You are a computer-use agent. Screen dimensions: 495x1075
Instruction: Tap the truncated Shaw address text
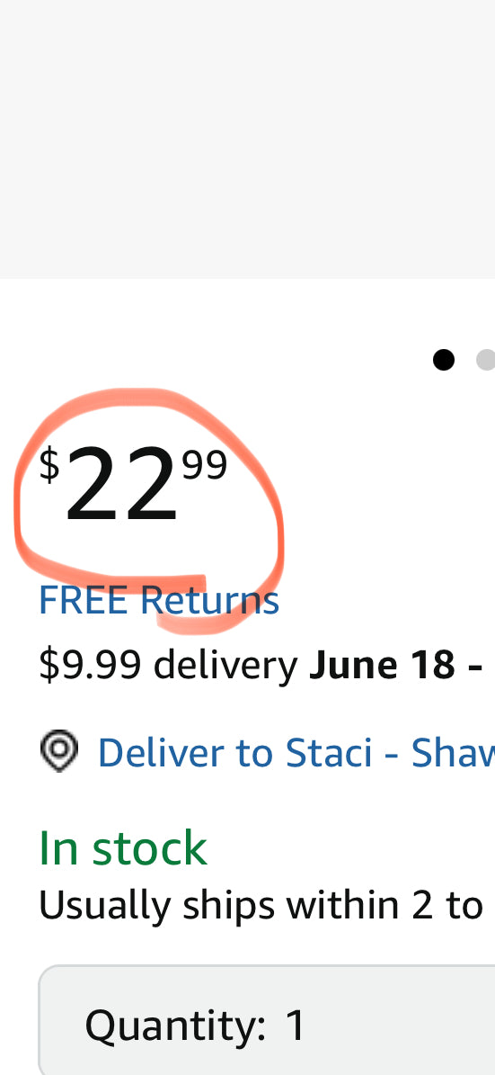pos(453,752)
